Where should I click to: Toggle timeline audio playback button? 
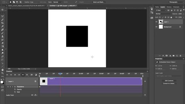(23, 75)
